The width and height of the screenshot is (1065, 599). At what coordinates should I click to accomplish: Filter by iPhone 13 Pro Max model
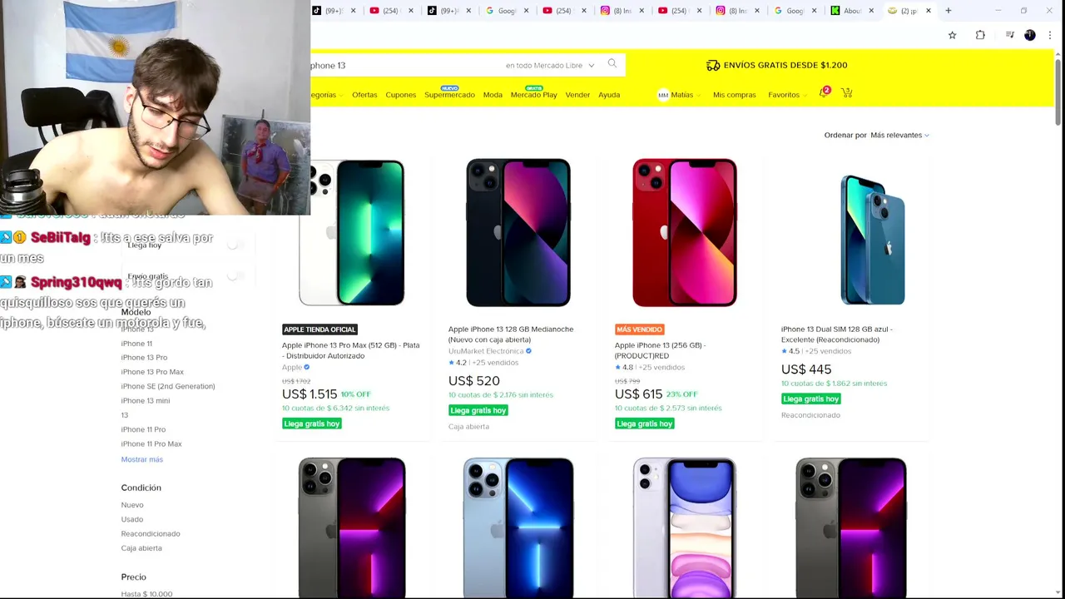152,372
